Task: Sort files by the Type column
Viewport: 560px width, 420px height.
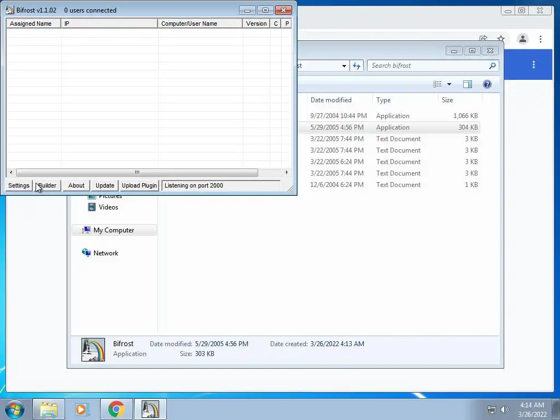Action: pos(383,100)
